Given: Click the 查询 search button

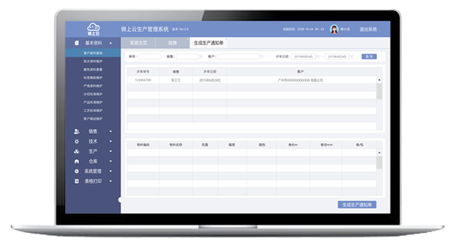Looking at the screenshot, I should [x=369, y=56].
